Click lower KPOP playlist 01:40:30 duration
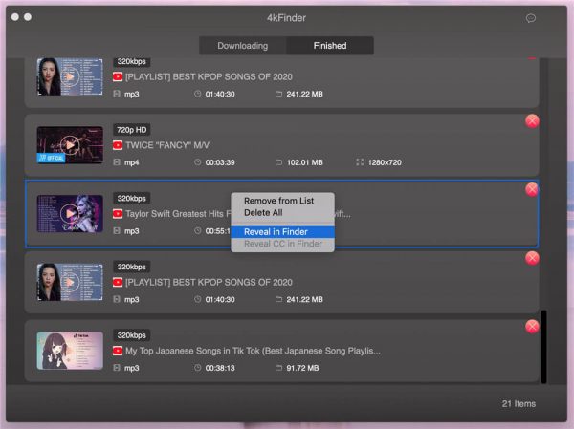The height and width of the screenshot is (429, 574). point(220,299)
